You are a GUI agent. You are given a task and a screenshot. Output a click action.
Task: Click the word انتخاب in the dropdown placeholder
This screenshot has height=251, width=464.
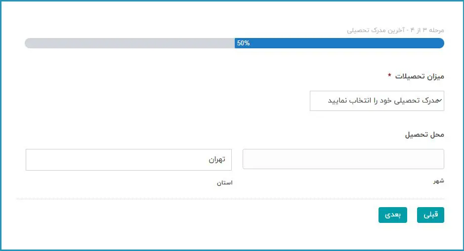[361, 101]
